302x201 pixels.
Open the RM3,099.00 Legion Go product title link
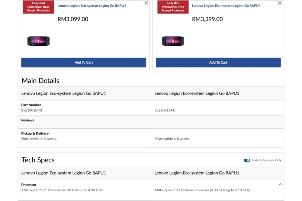[92, 6]
